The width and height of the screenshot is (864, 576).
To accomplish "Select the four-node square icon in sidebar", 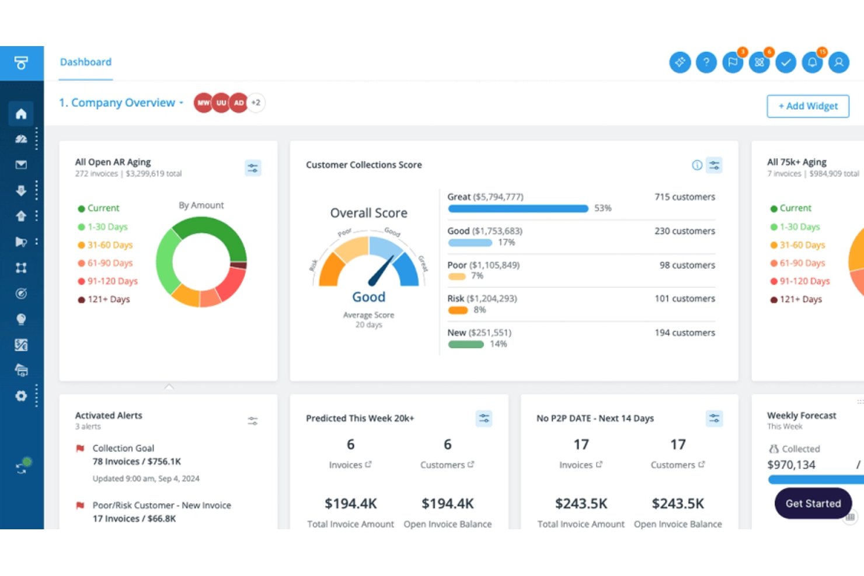I will [21, 267].
